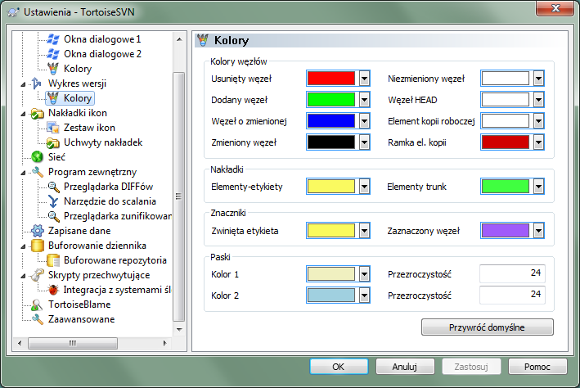Open the Niezmieniony węzeł color dropdown arrow

point(538,79)
